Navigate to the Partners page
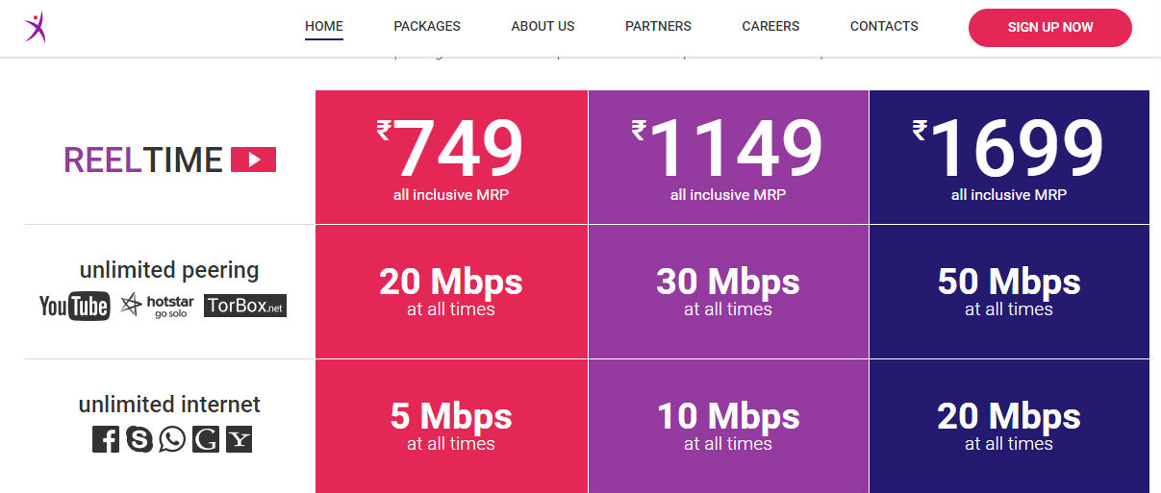The width and height of the screenshot is (1161, 493). (658, 26)
